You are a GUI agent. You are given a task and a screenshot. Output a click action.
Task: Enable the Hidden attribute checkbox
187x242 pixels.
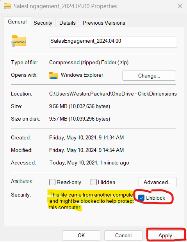tap(94, 182)
